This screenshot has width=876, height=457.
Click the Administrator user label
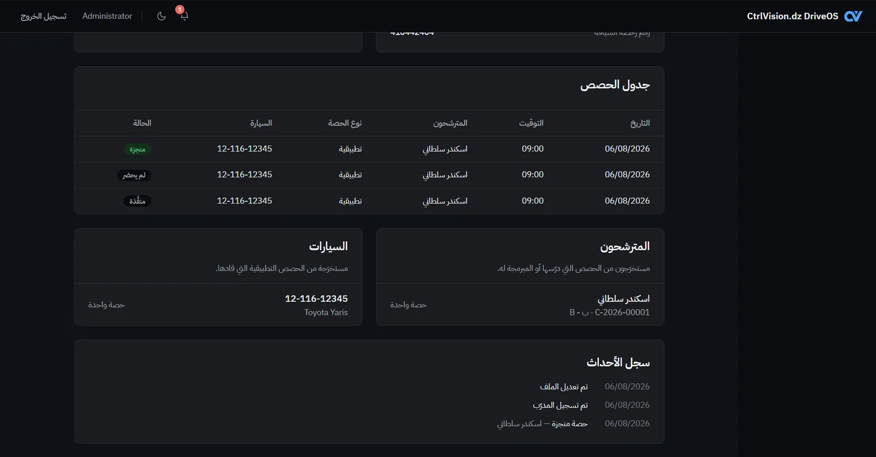(107, 16)
